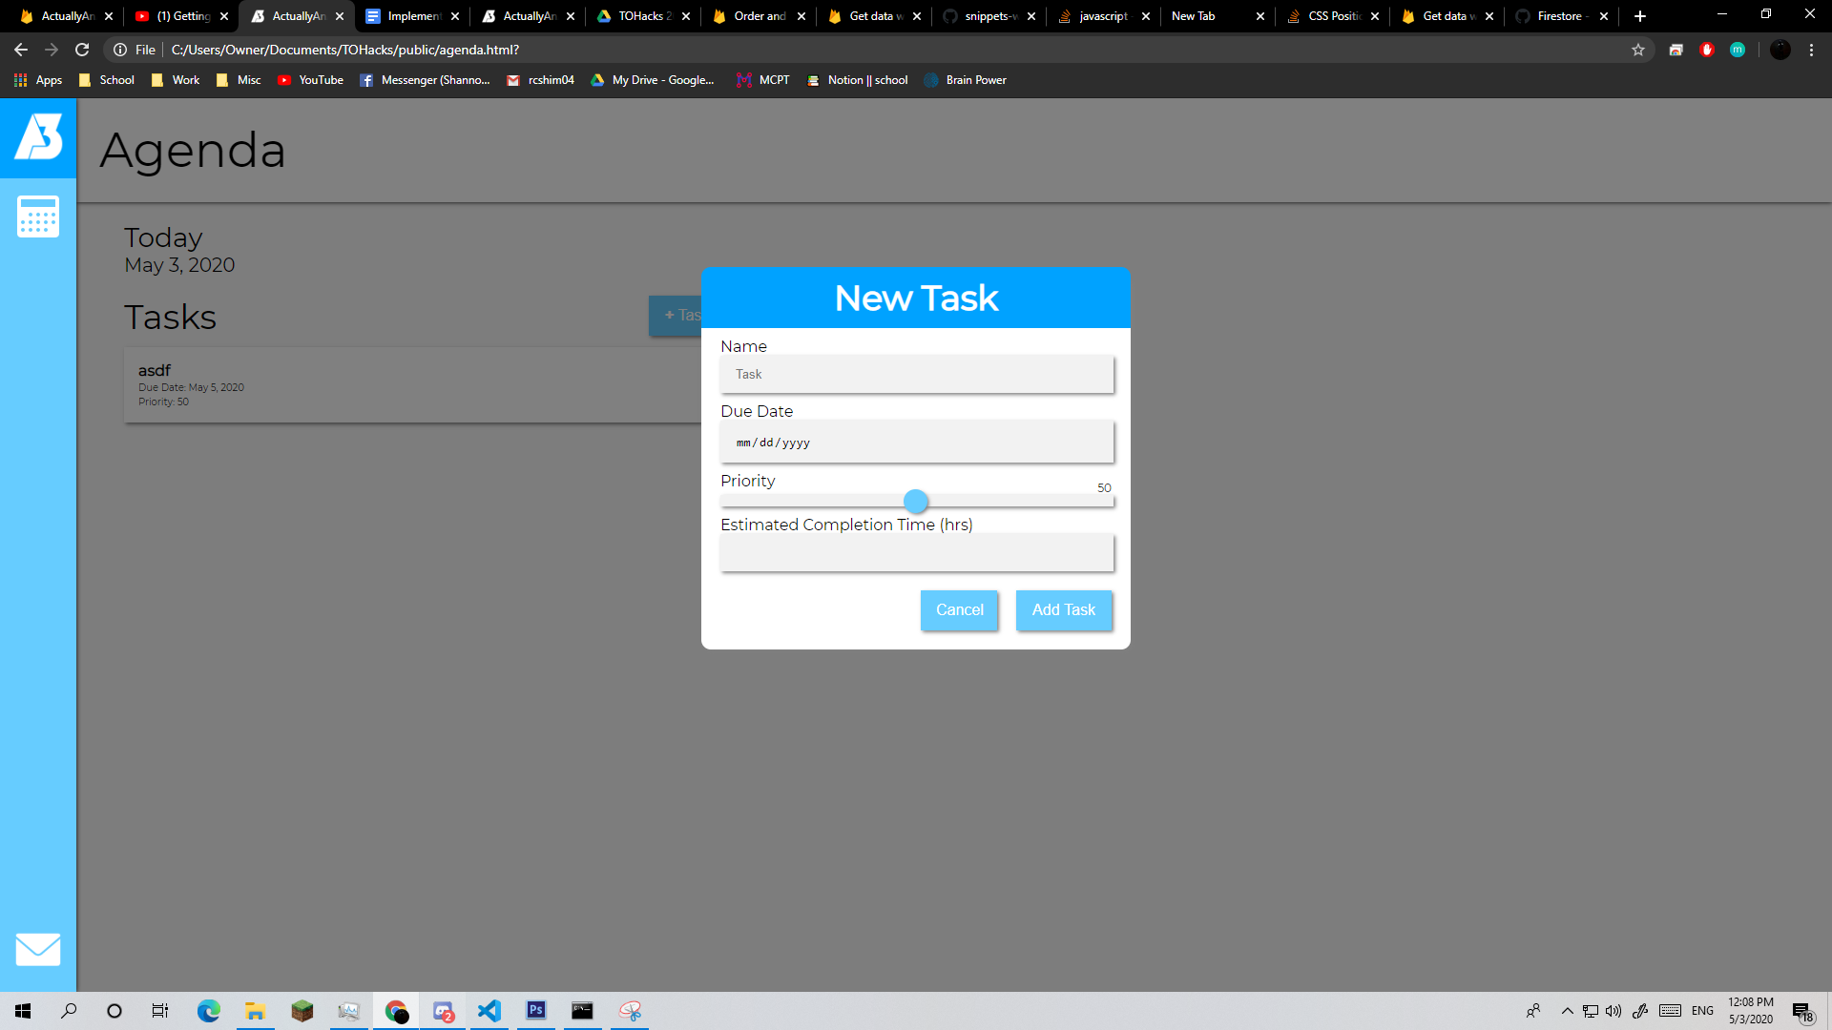
Task: Click the Add Task button
Action: pyautogui.click(x=1063, y=610)
